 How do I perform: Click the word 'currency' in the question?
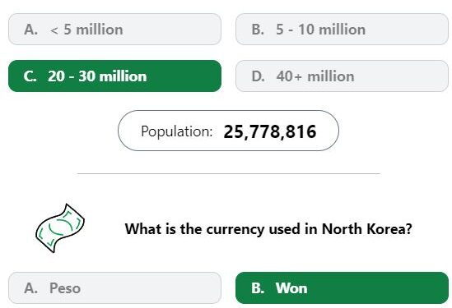point(235,230)
